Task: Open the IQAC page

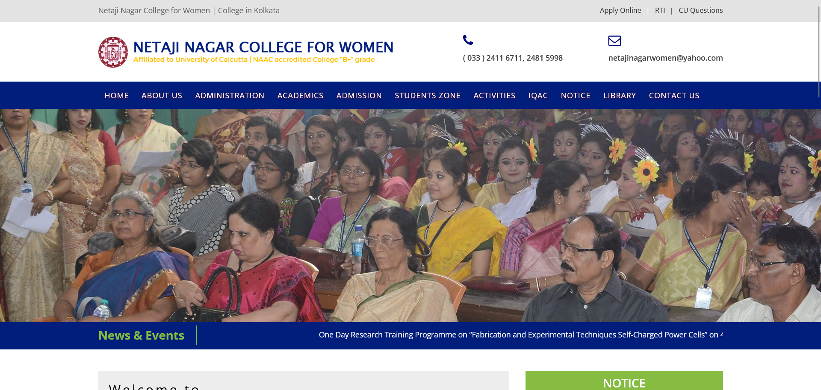Action: tap(538, 95)
